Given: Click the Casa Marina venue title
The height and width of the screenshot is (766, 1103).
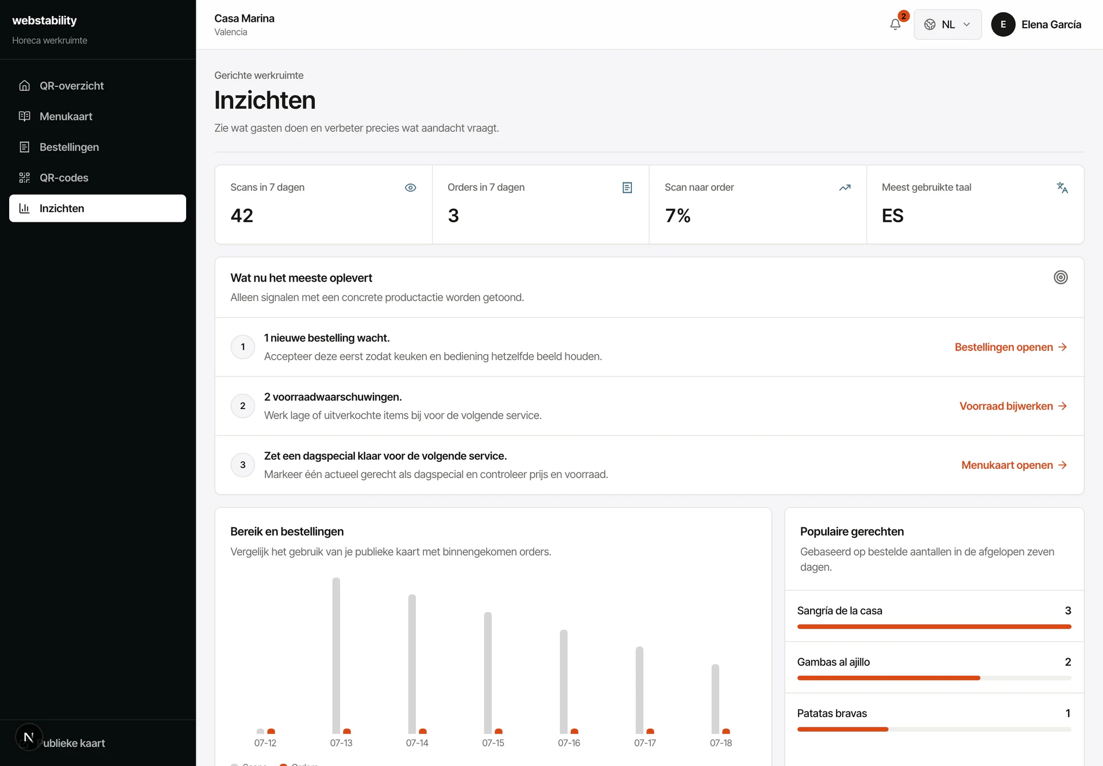Looking at the screenshot, I should coord(244,18).
